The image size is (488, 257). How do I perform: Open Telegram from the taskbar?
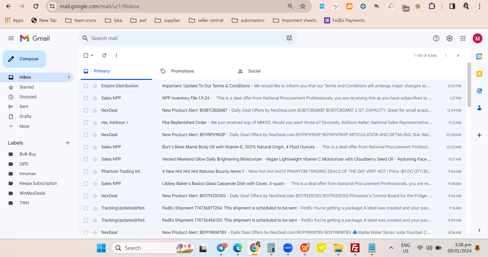(221, 248)
